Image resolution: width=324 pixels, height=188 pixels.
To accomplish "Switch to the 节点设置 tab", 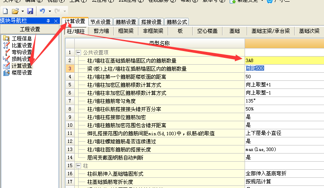I will click(x=101, y=22).
